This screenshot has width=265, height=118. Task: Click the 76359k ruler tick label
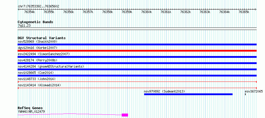pyautogui.click(x=127, y=12)
